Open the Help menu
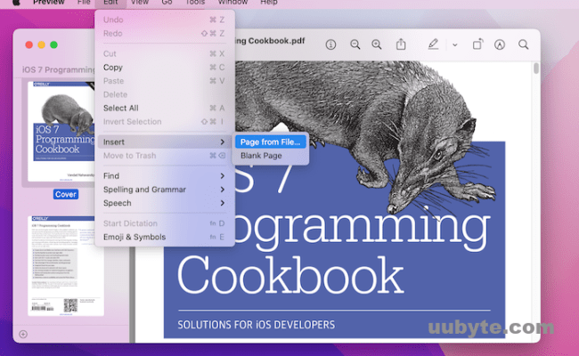579x356 pixels. (x=269, y=2)
